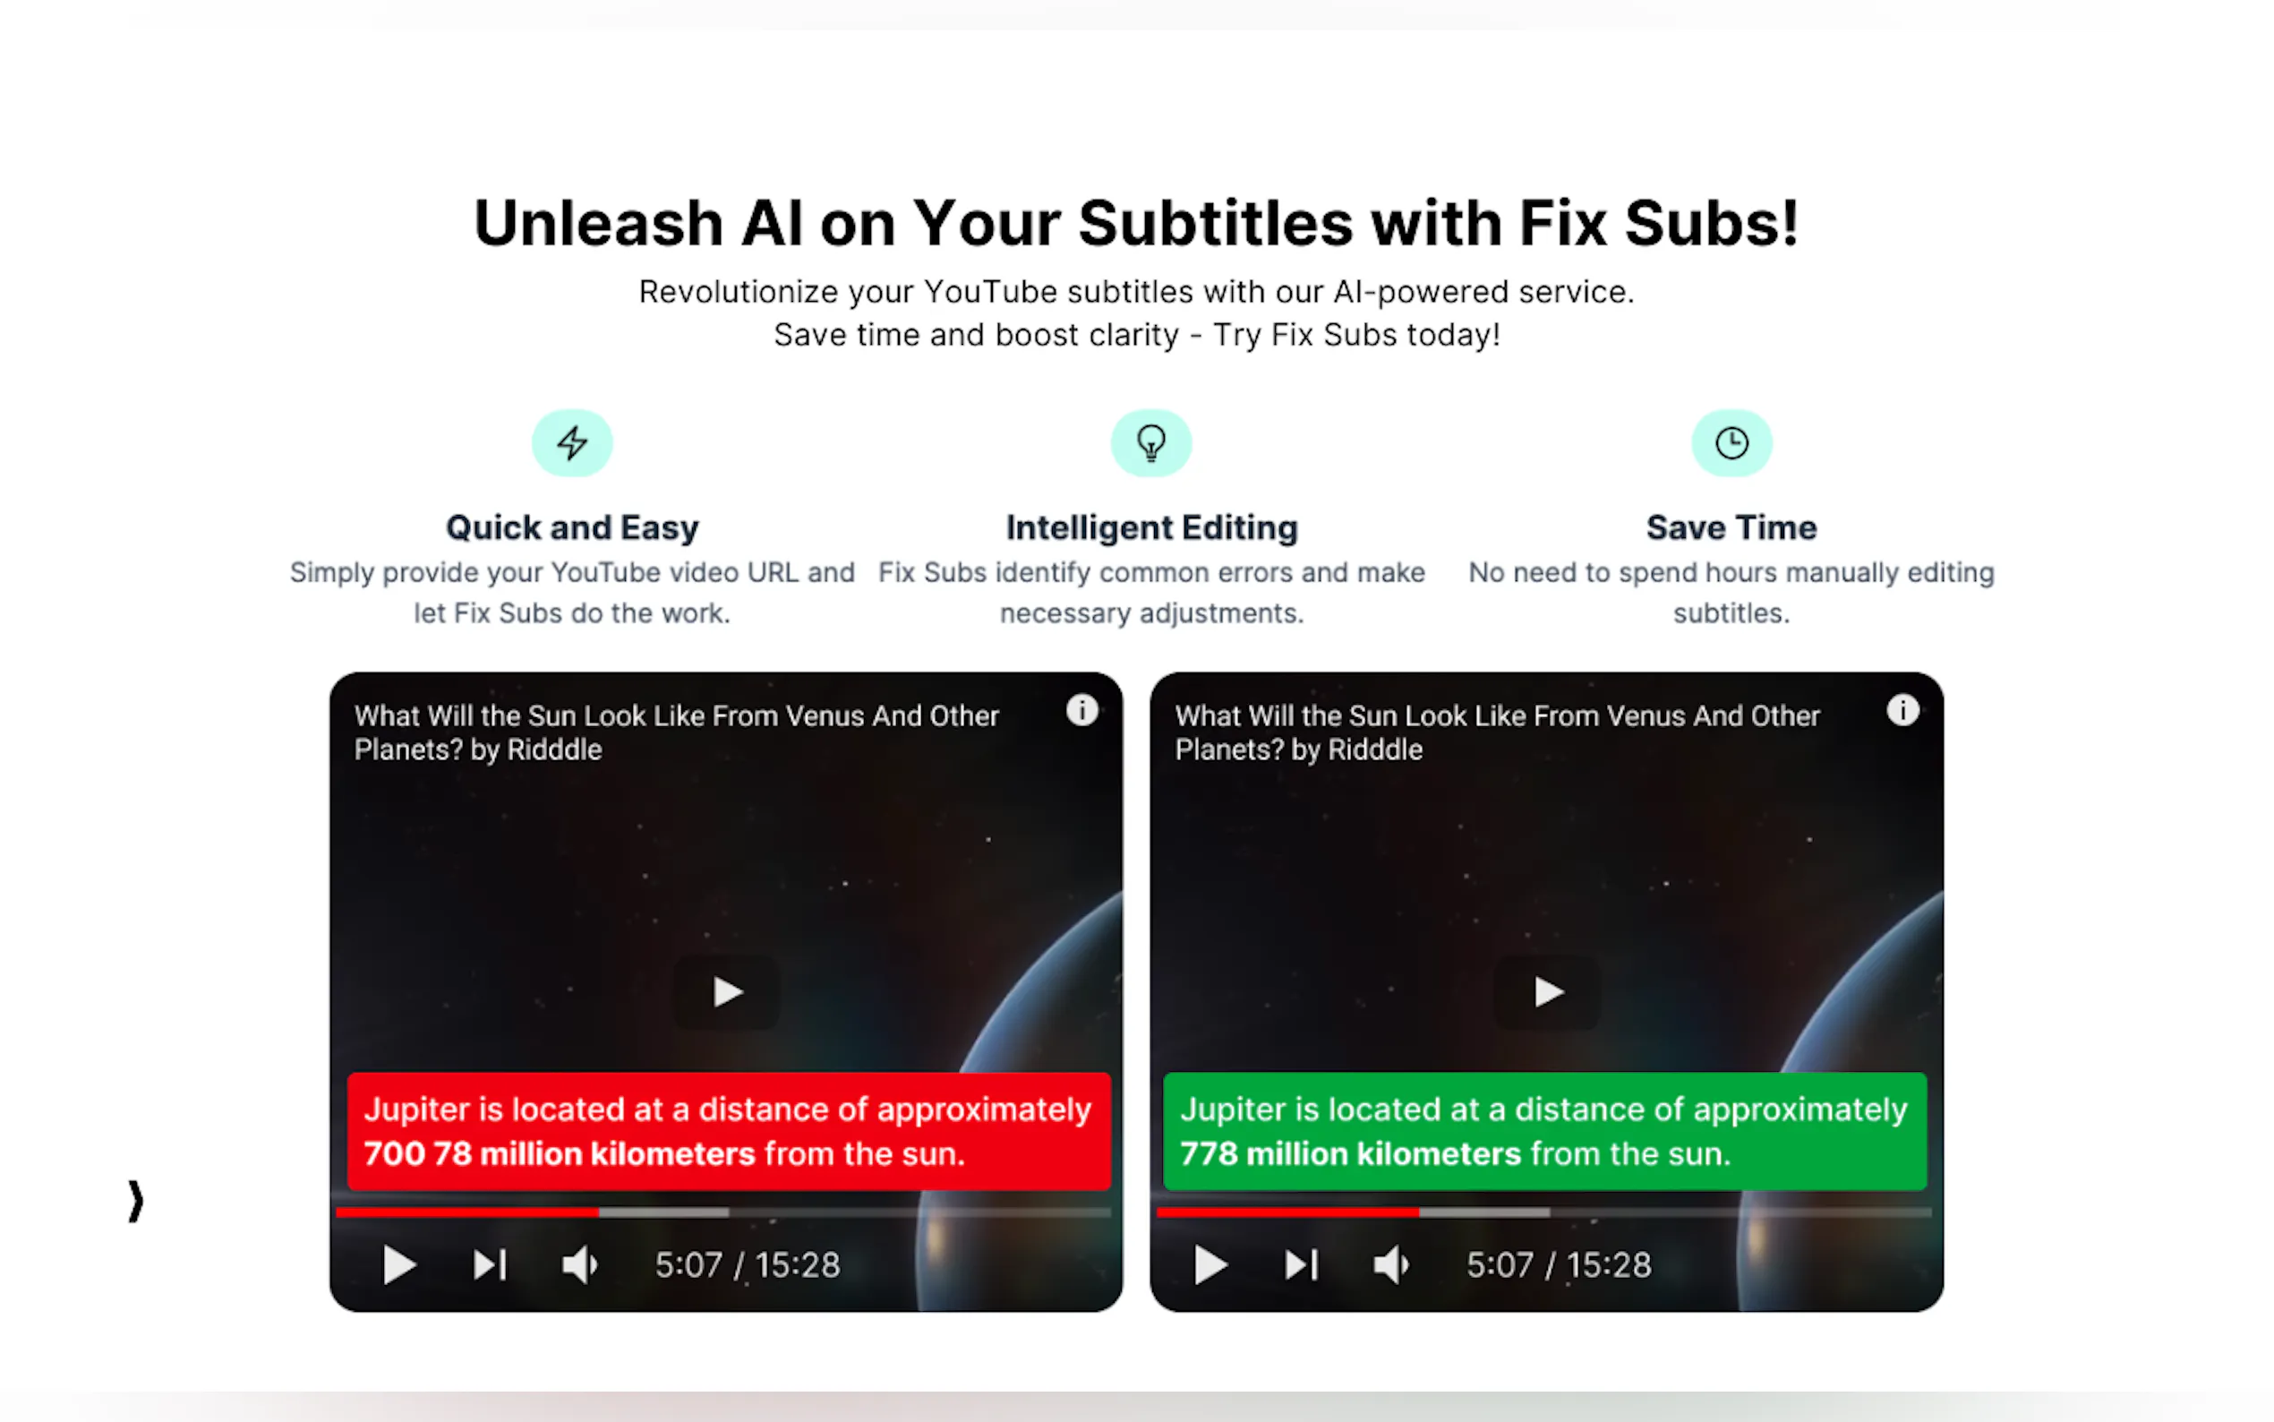Expand the chevron arrow at left edge
This screenshot has height=1422, width=2274.
point(136,1201)
